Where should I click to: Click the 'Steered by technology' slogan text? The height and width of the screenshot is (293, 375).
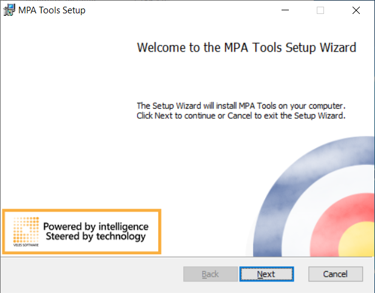click(96, 237)
